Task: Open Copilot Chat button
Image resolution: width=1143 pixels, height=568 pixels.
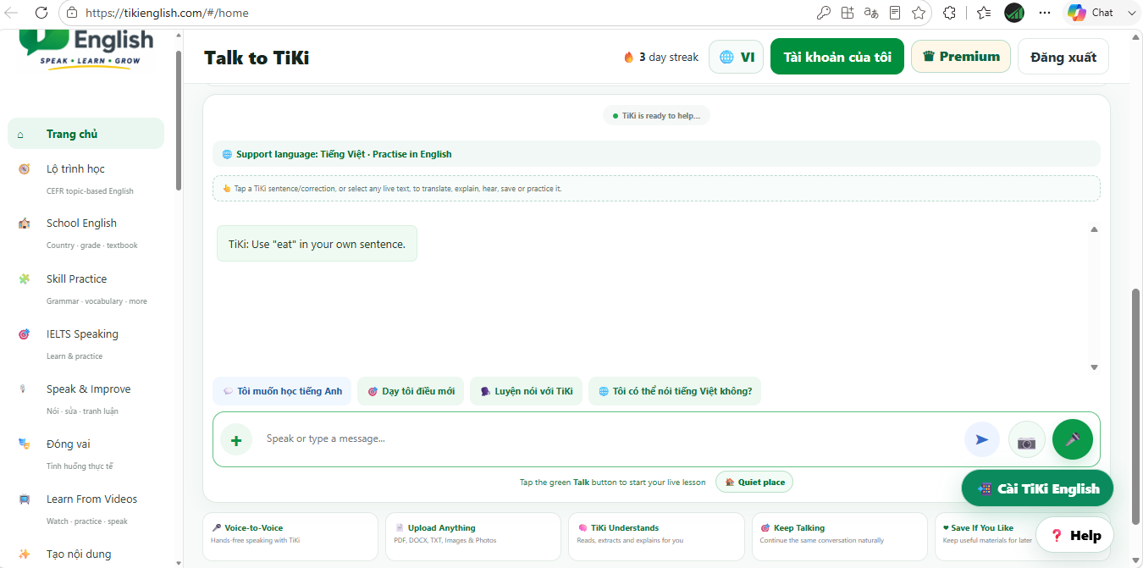Action: pos(1101,13)
